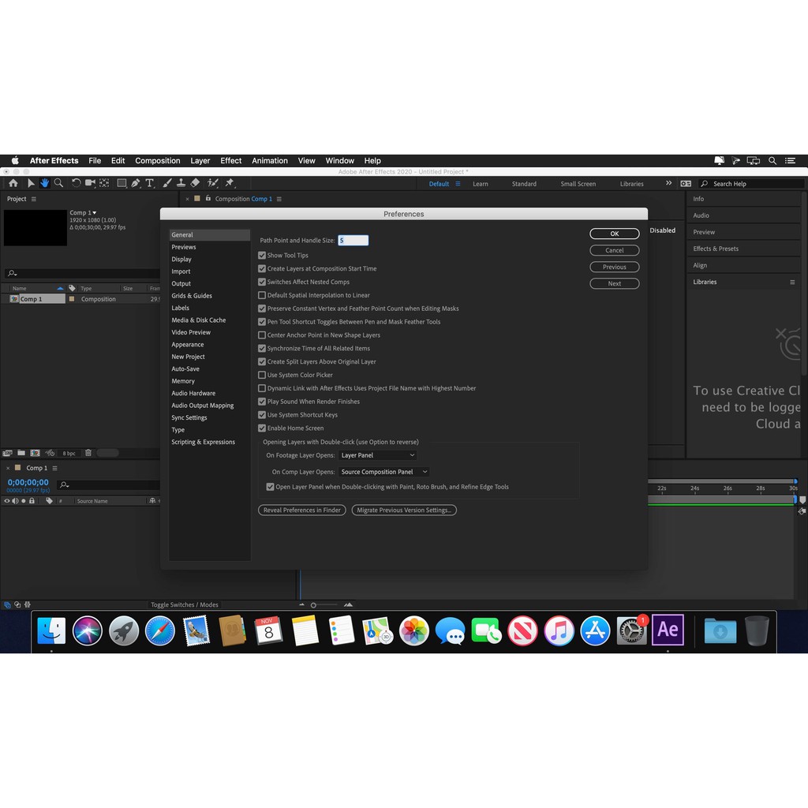Click the workspace sync settings icon
The width and height of the screenshot is (808, 808).
[x=686, y=183]
